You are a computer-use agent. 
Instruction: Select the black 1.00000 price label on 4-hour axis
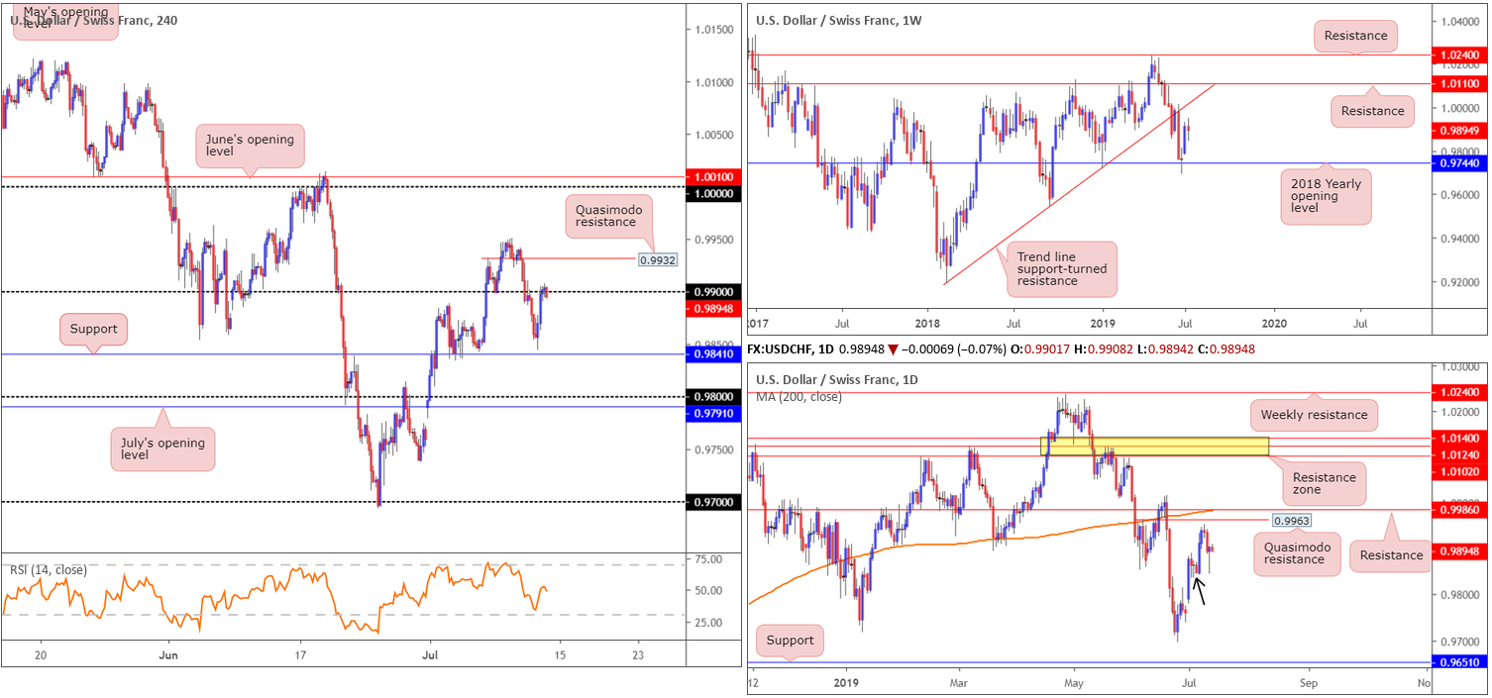(713, 194)
